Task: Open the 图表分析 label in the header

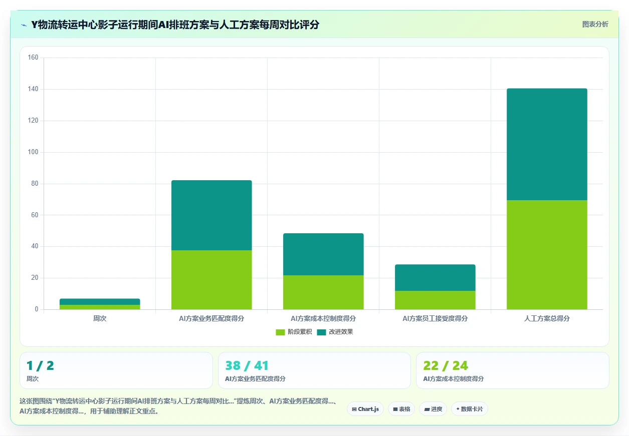Action: tap(595, 24)
